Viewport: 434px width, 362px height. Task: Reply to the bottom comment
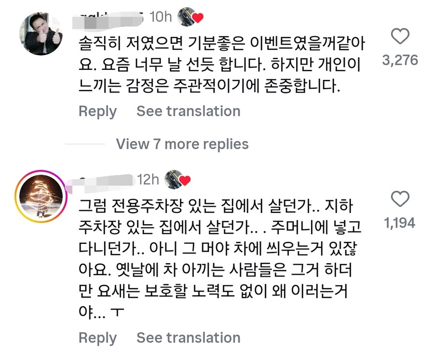pos(96,338)
